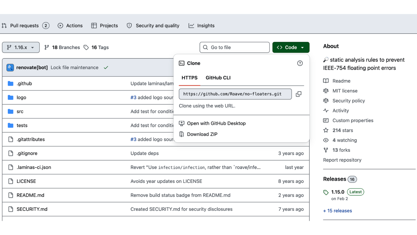Click the Insights graph icon
Image resolution: width=417 pixels, height=235 pixels.
tap(191, 26)
